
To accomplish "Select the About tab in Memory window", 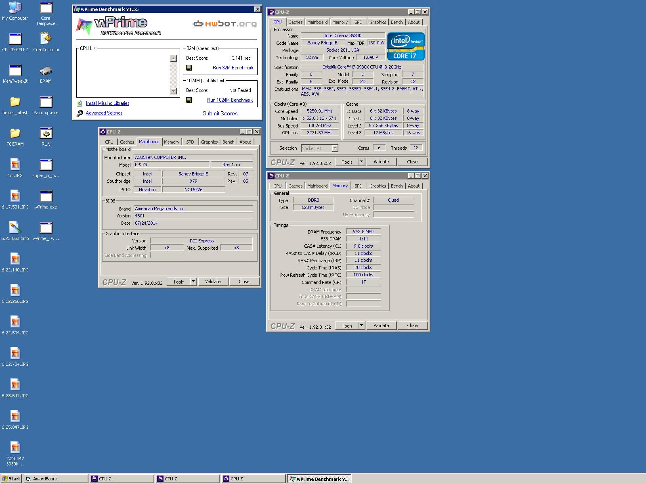I will click(x=413, y=186).
